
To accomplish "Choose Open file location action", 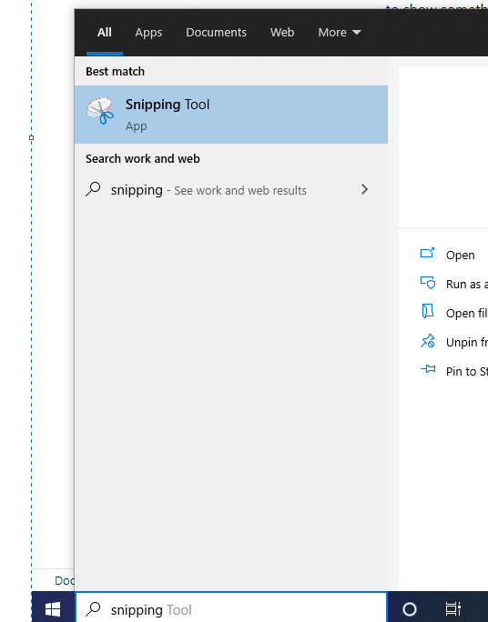I will pyautogui.click(x=467, y=313).
